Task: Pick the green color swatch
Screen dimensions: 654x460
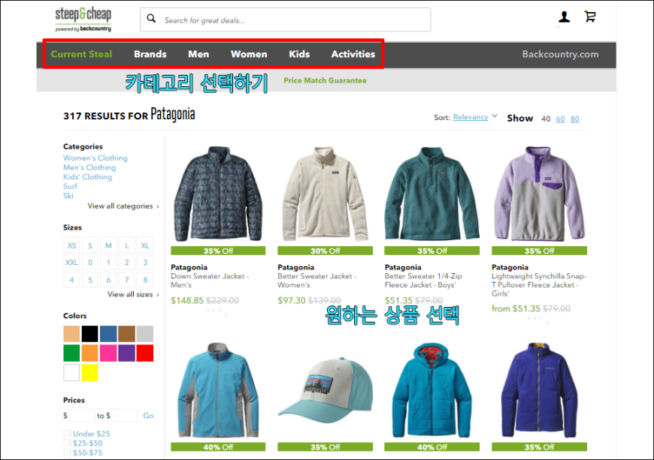Action: tap(71, 353)
